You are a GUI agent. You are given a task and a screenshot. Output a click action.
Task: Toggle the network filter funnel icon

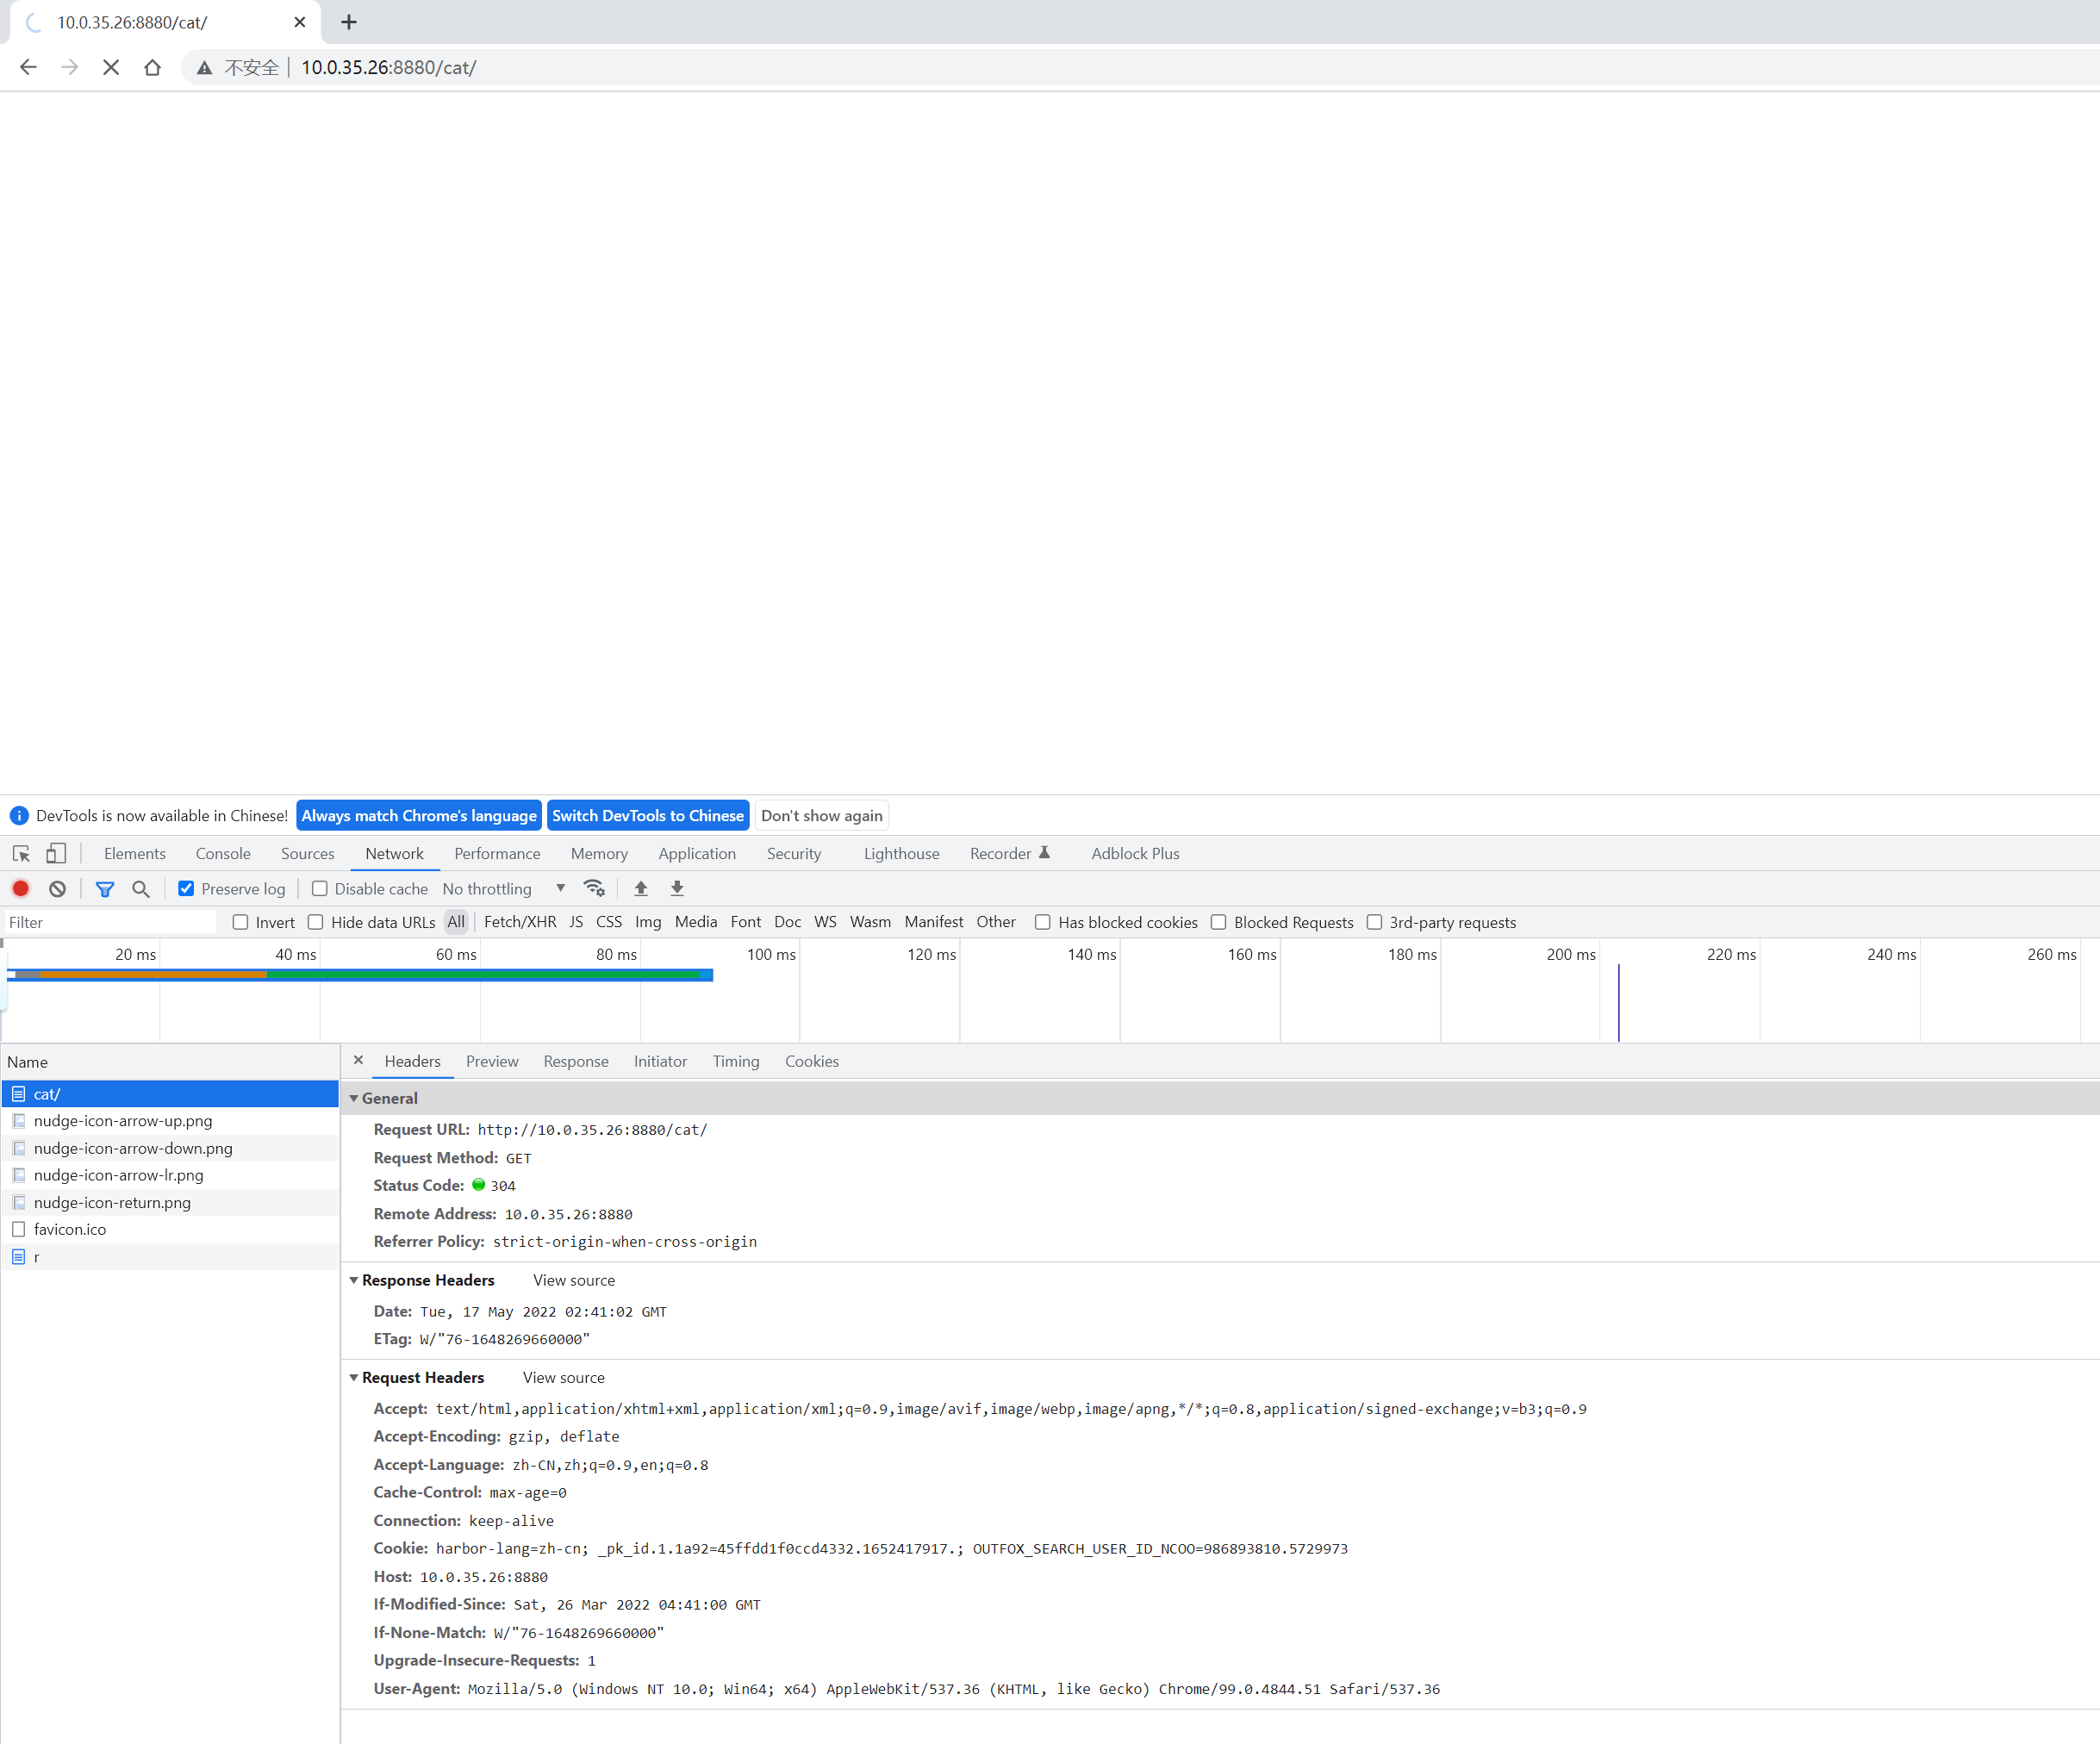coord(104,888)
